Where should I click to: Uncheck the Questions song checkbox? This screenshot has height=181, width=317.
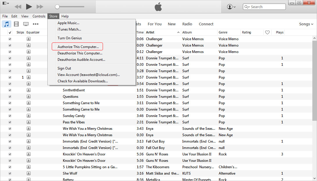click(10, 97)
